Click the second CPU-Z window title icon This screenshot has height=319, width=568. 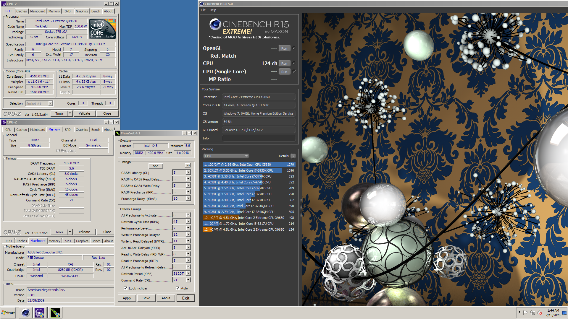[4, 122]
